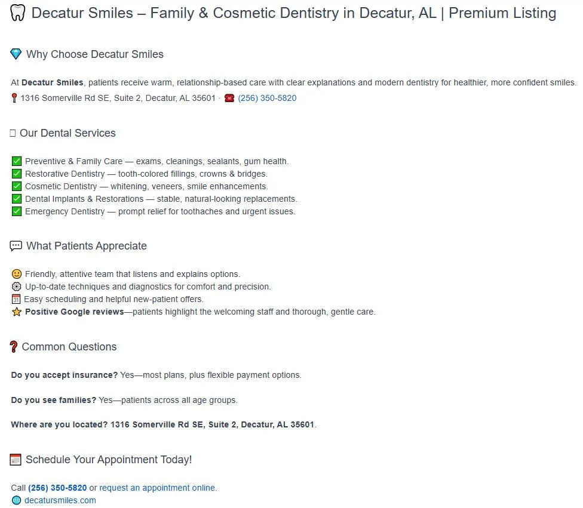Click the green checkmark for Emergency Dentistry
The image size is (583, 508).
pos(17,211)
